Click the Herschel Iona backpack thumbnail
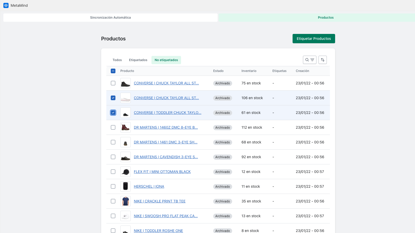 pos(126,186)
